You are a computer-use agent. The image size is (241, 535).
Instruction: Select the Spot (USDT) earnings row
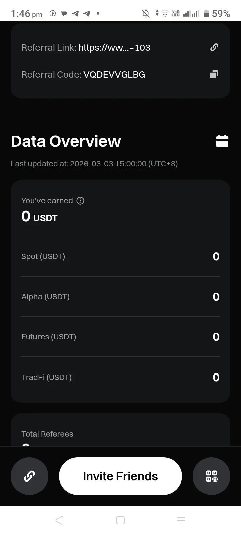120,257
